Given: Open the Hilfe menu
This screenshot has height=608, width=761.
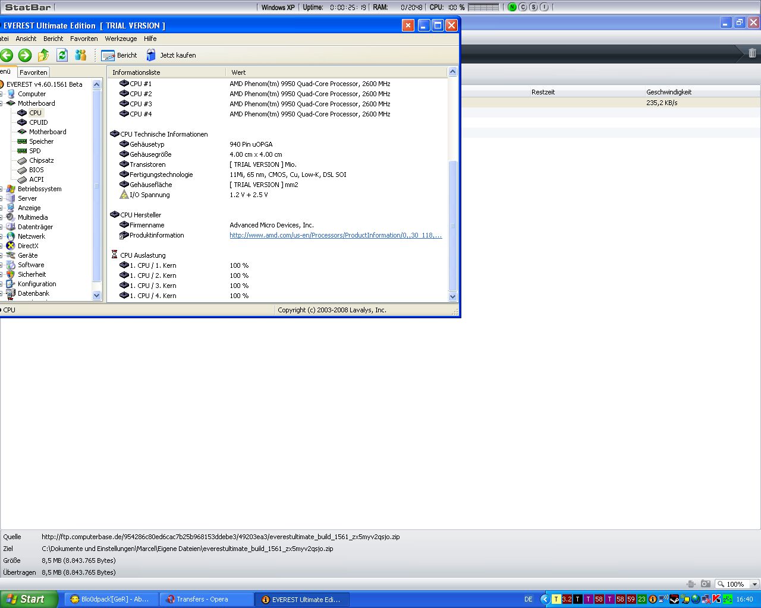Looking at the screenshot, I should pyautogui.click(x=150, y=39).
